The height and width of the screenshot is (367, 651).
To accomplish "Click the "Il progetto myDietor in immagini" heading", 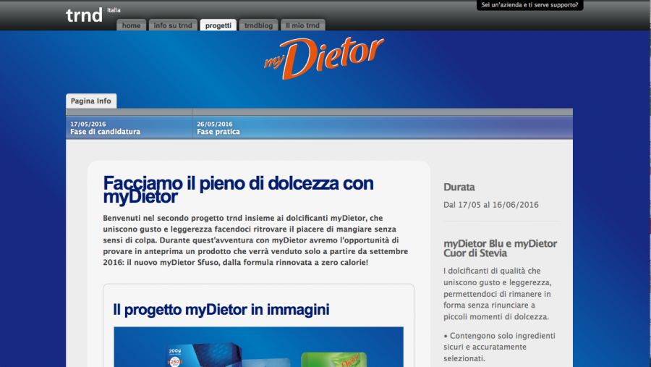I will point(221,310).
